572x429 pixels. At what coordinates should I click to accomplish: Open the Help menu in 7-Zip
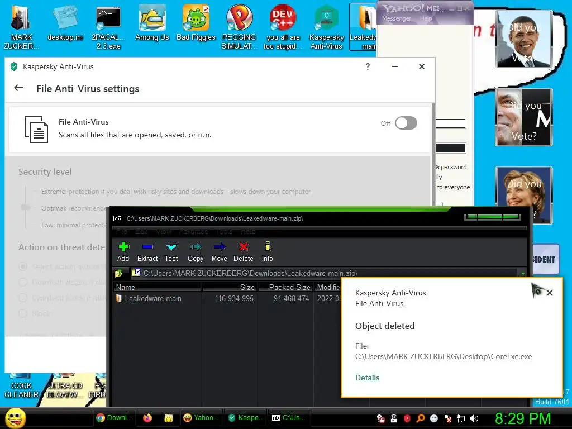pyautogui.click(x=248, y=231)
